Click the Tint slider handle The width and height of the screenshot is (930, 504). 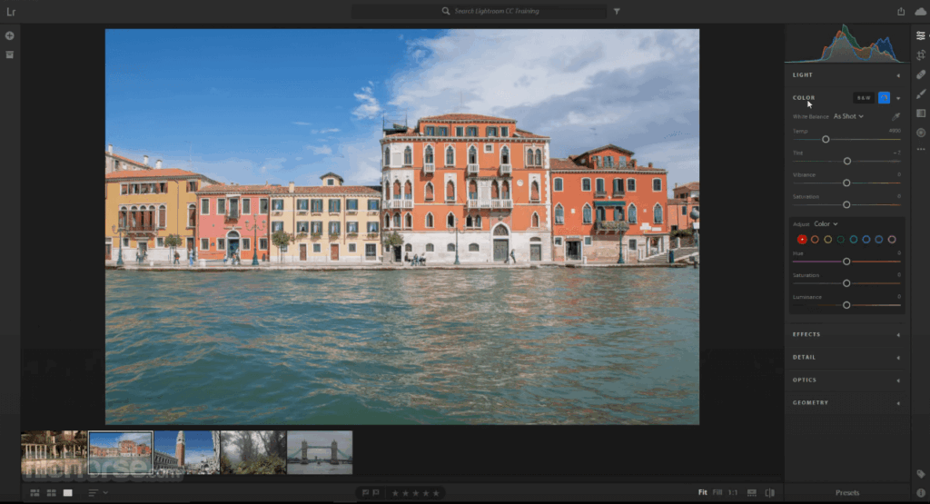(847, 162)
